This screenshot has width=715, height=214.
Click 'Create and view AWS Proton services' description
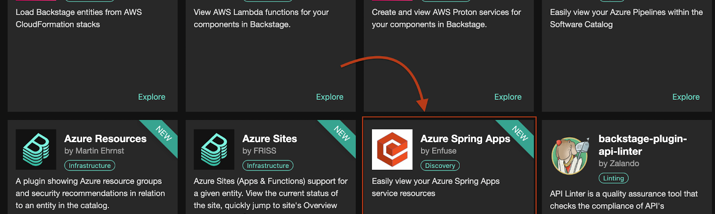(x=446, y=18)
